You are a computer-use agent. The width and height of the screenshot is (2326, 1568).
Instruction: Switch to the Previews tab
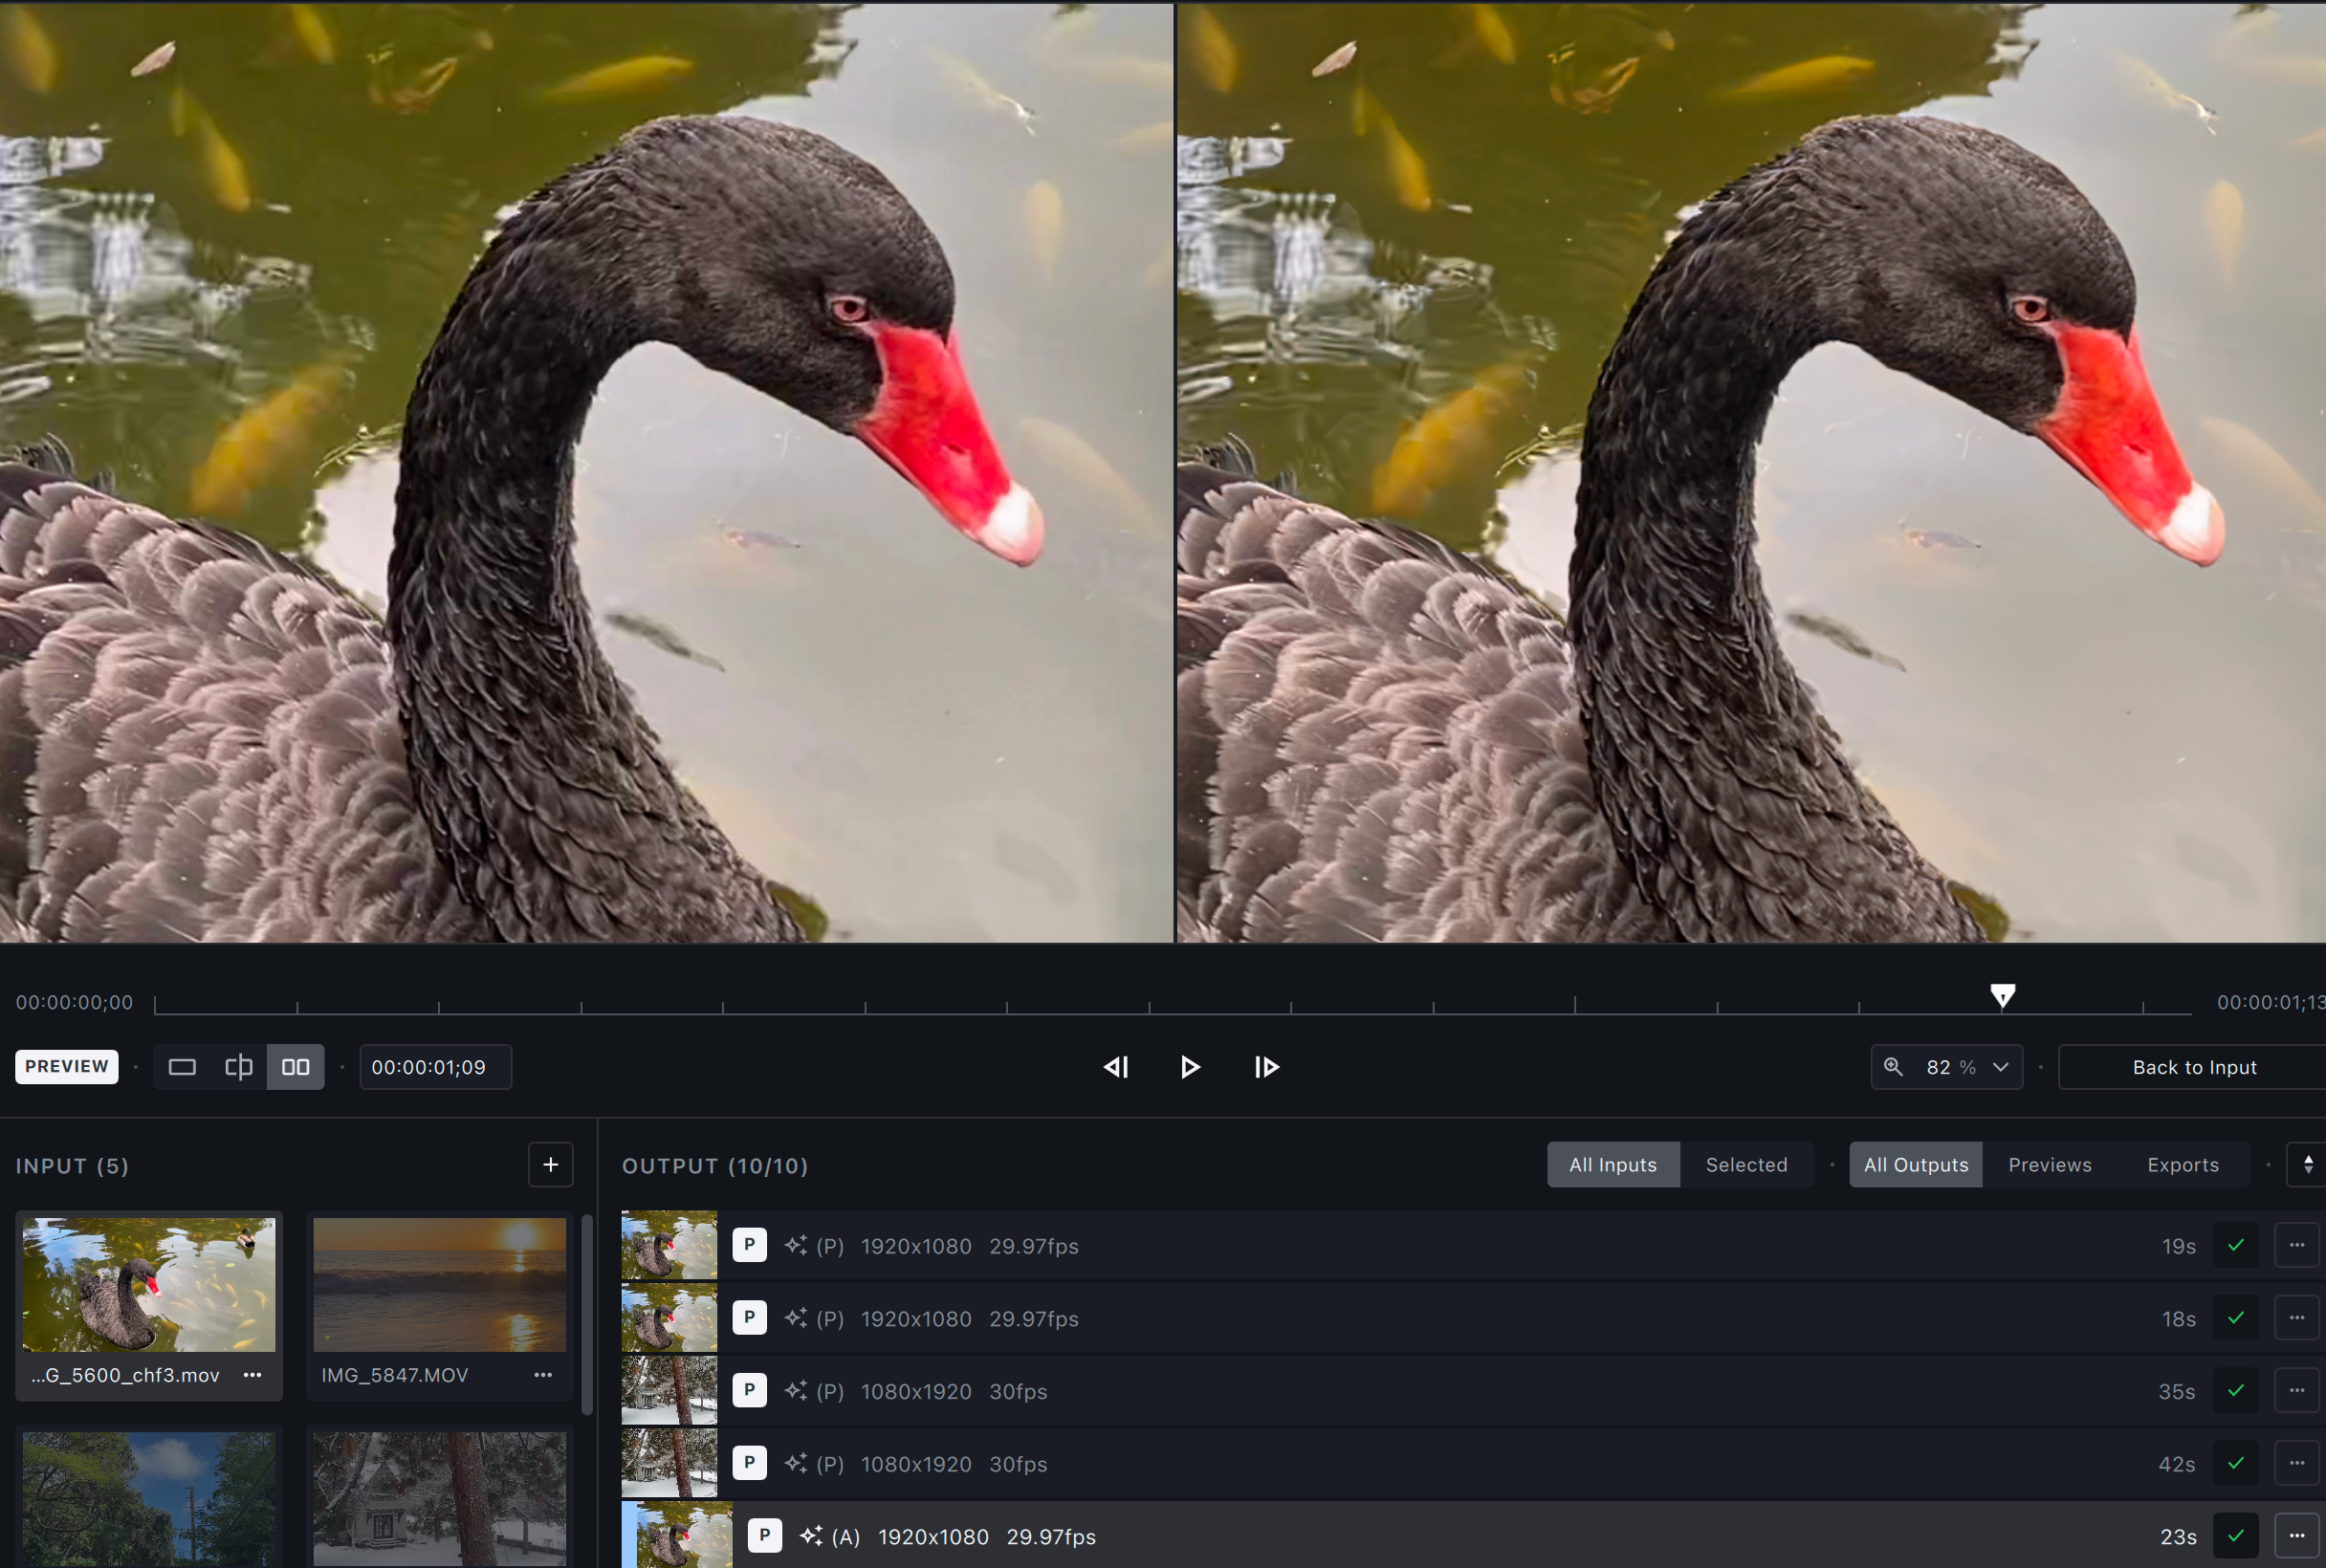click(x=2050, y=1165)
